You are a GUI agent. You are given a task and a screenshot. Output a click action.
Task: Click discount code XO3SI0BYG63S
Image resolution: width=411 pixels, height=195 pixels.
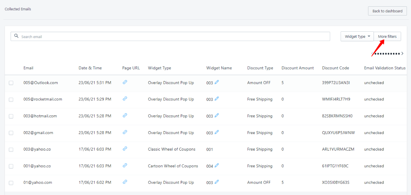coord(336,182)
